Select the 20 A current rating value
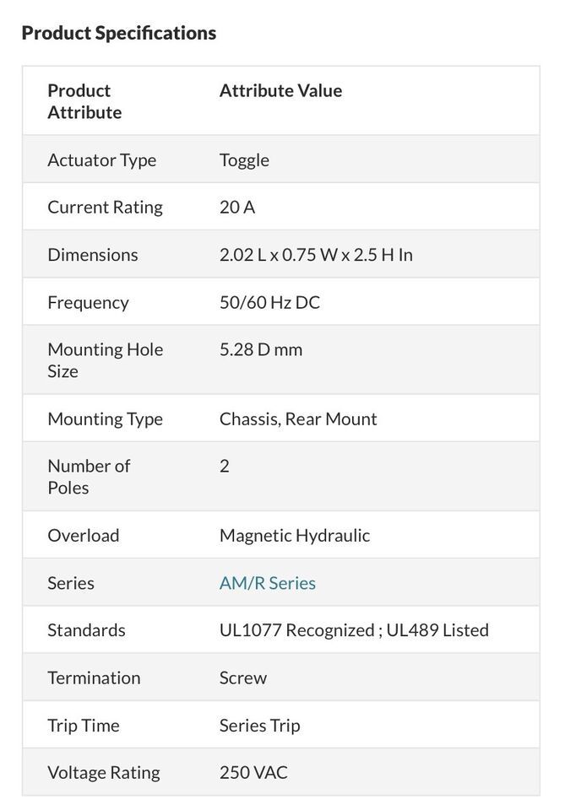The width and height of the screenshot is (565, 810). coord(237,208)
